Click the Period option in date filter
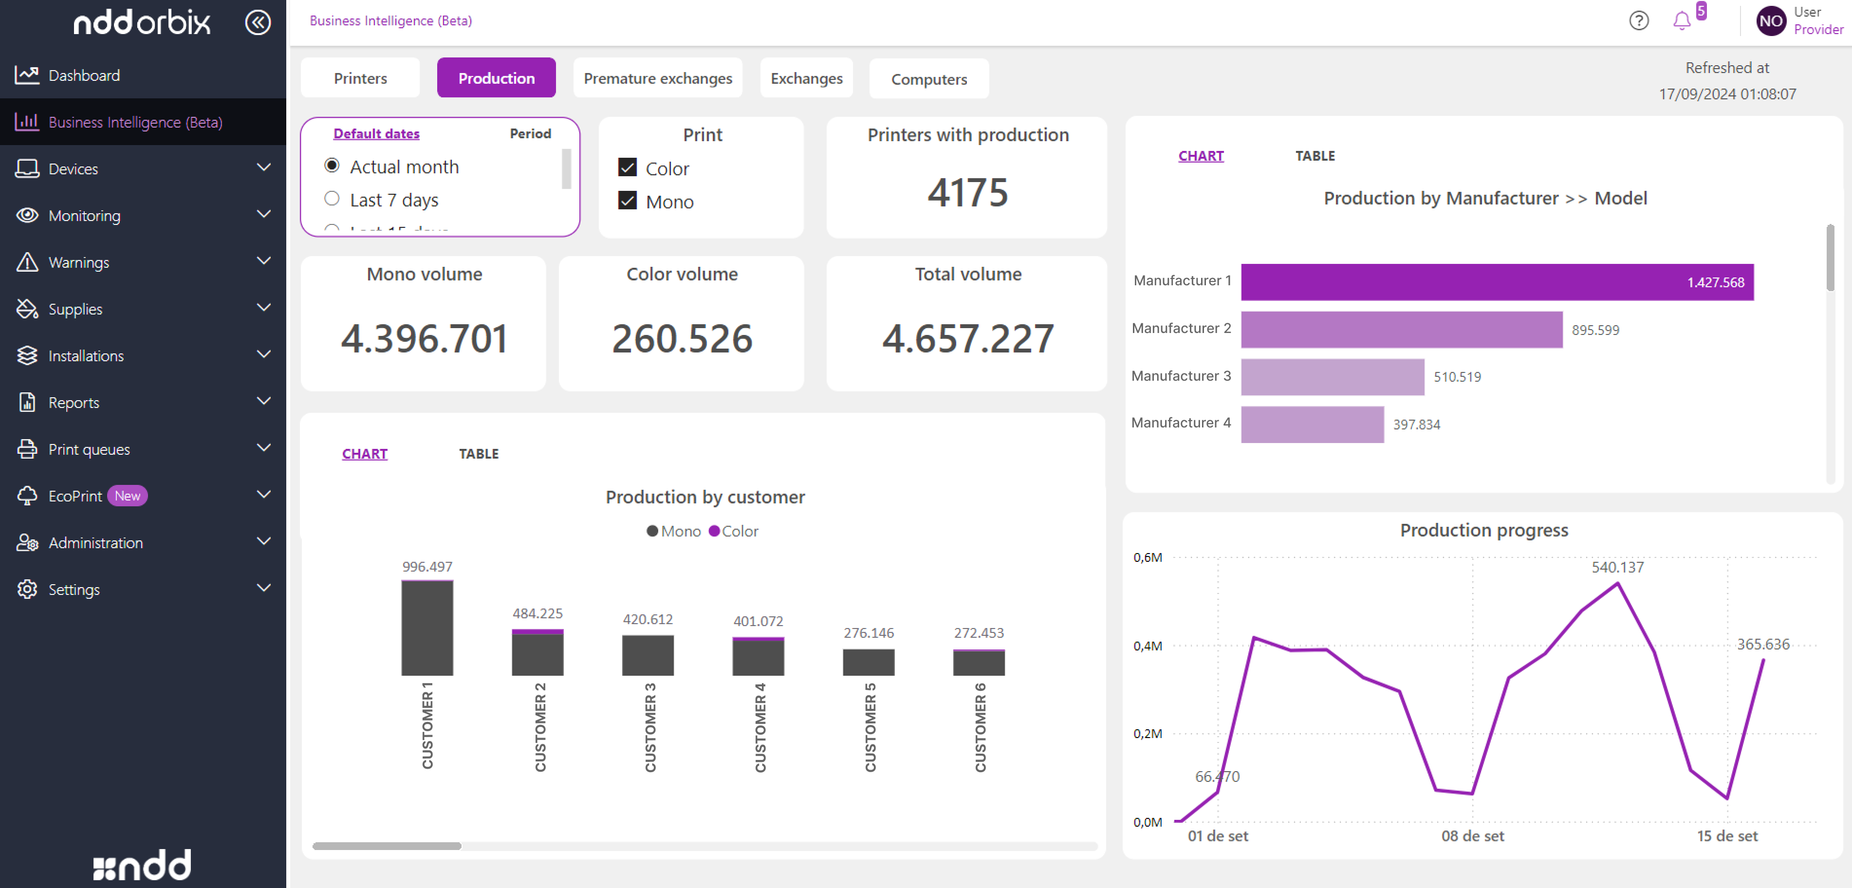The width and height of the screenshot is (1852, 888). [x=530, y=133]
